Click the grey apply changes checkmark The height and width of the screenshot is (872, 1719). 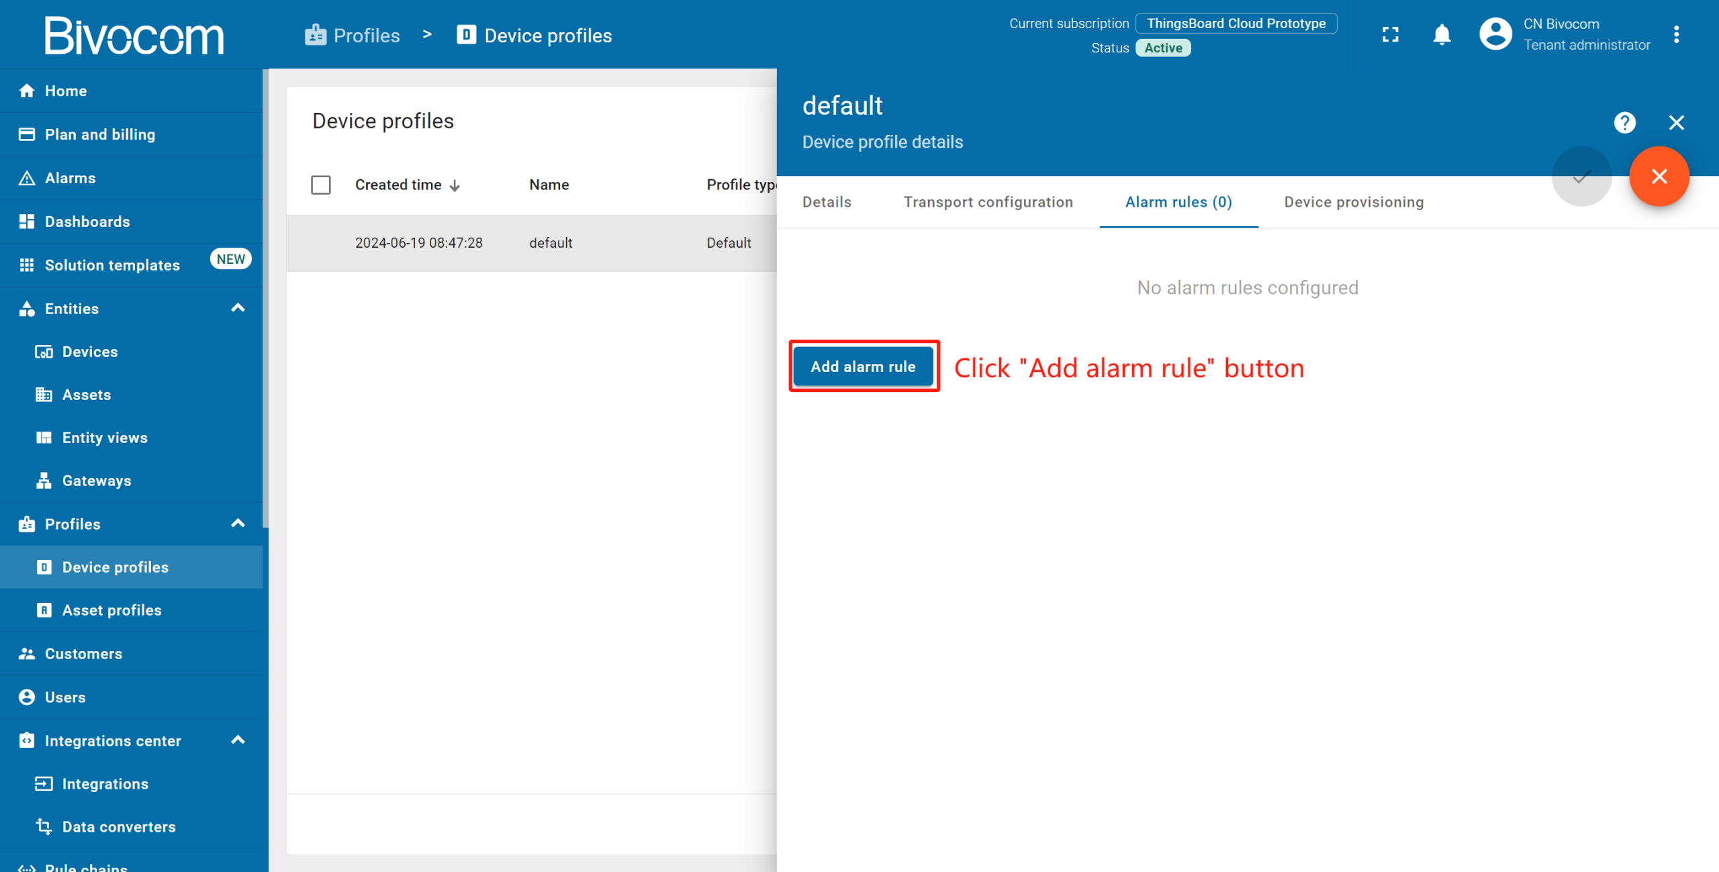tap(1581, 177)
